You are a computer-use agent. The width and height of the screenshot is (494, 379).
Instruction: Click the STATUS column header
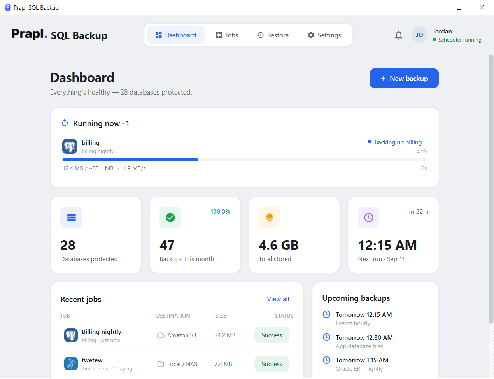(284, 316)
